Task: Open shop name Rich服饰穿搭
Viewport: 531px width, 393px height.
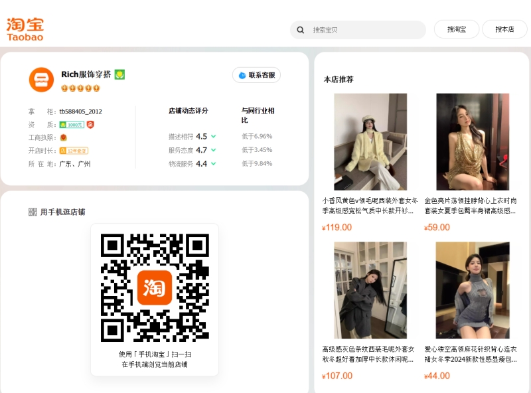Action: tap(86, 74)
